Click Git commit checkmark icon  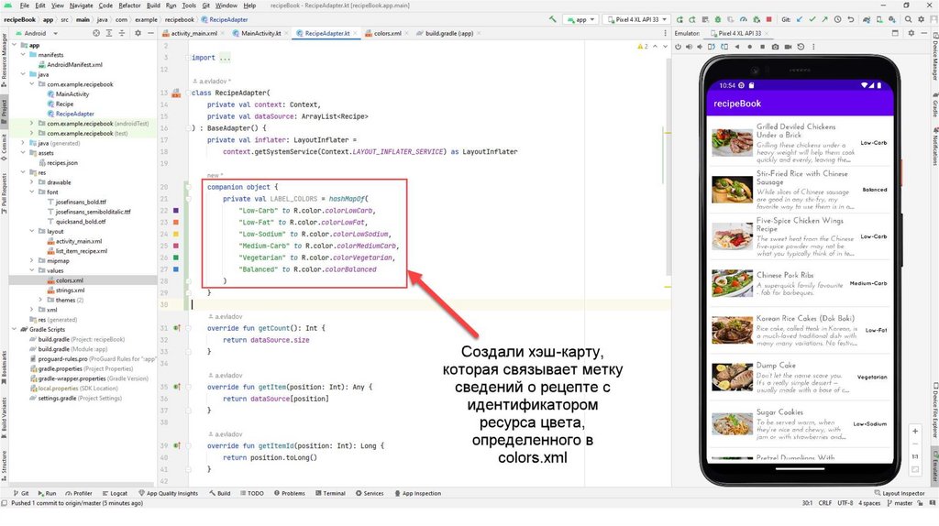pos(812,18)
